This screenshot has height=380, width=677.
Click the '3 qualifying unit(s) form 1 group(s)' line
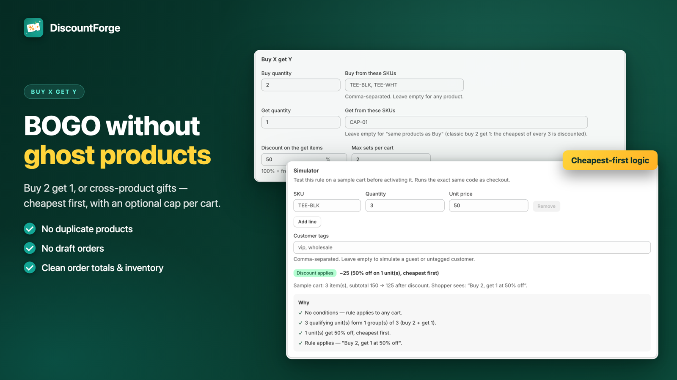tap(370, 323)
